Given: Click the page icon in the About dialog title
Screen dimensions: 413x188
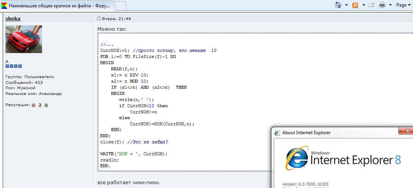Looking at the screenshot, I should 277,133.
